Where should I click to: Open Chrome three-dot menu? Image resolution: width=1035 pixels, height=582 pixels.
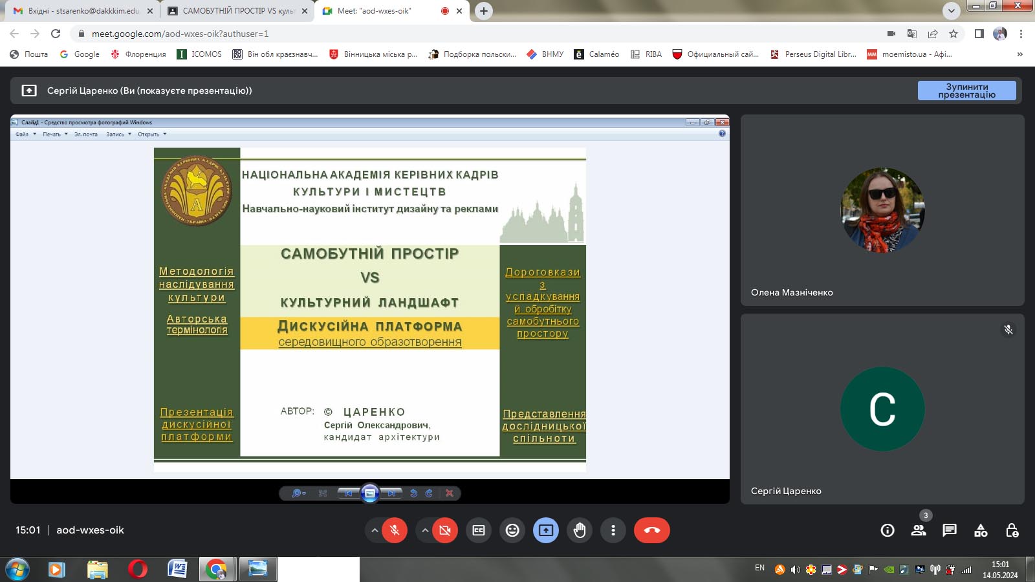tap(1021, 34)
